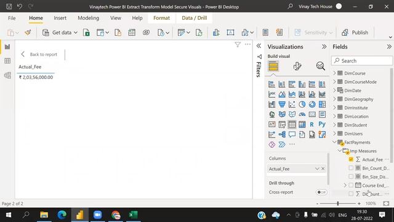Open the Get data dropdown arrow

tap(75, 33)
